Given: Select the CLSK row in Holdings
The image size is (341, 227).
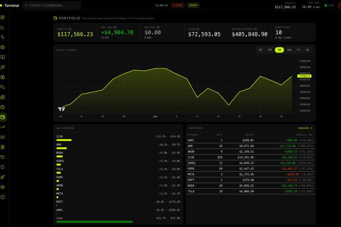Looking at the screenshot, I should click(251, 157).
